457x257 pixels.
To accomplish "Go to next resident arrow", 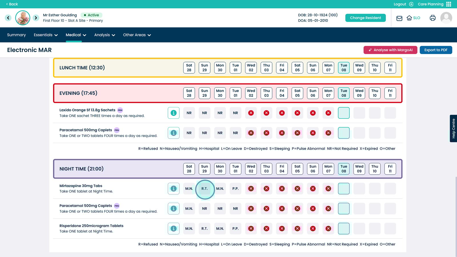I will point(36,18).
